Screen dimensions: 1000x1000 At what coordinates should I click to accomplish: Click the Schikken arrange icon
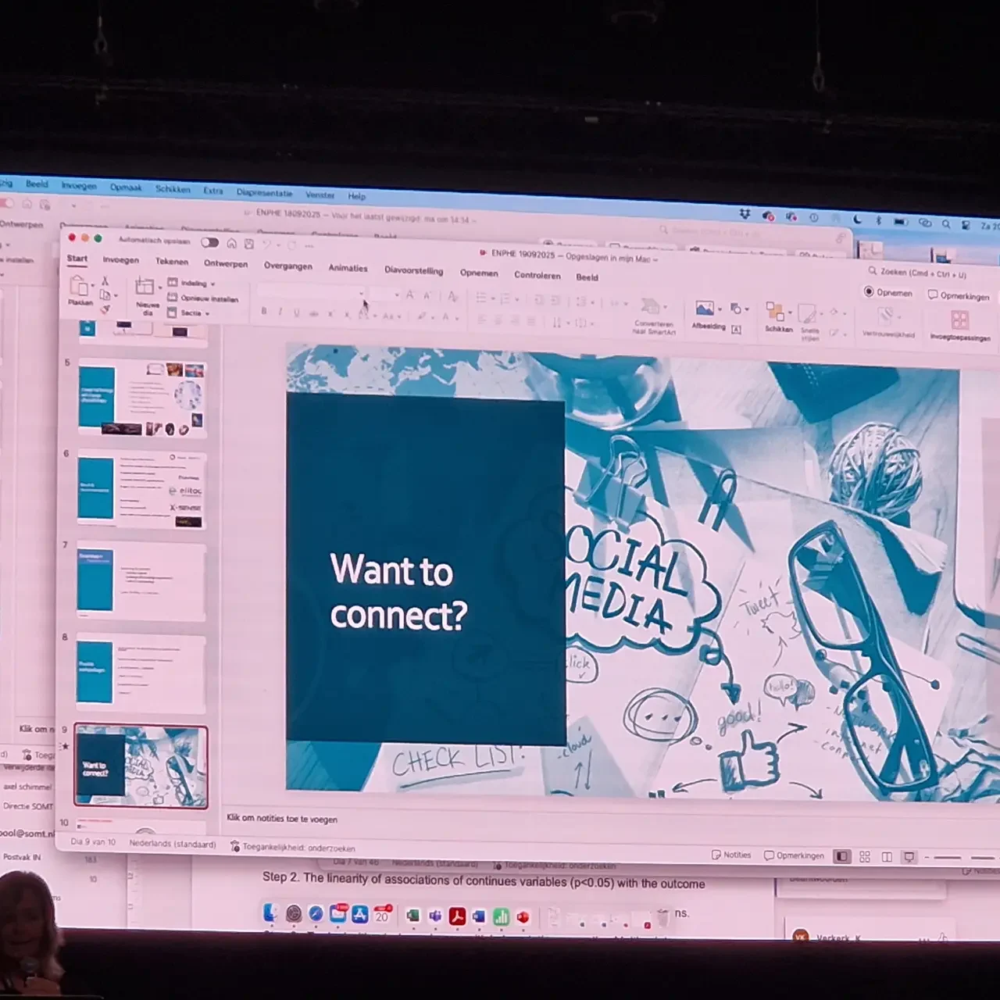pos(775,312)
